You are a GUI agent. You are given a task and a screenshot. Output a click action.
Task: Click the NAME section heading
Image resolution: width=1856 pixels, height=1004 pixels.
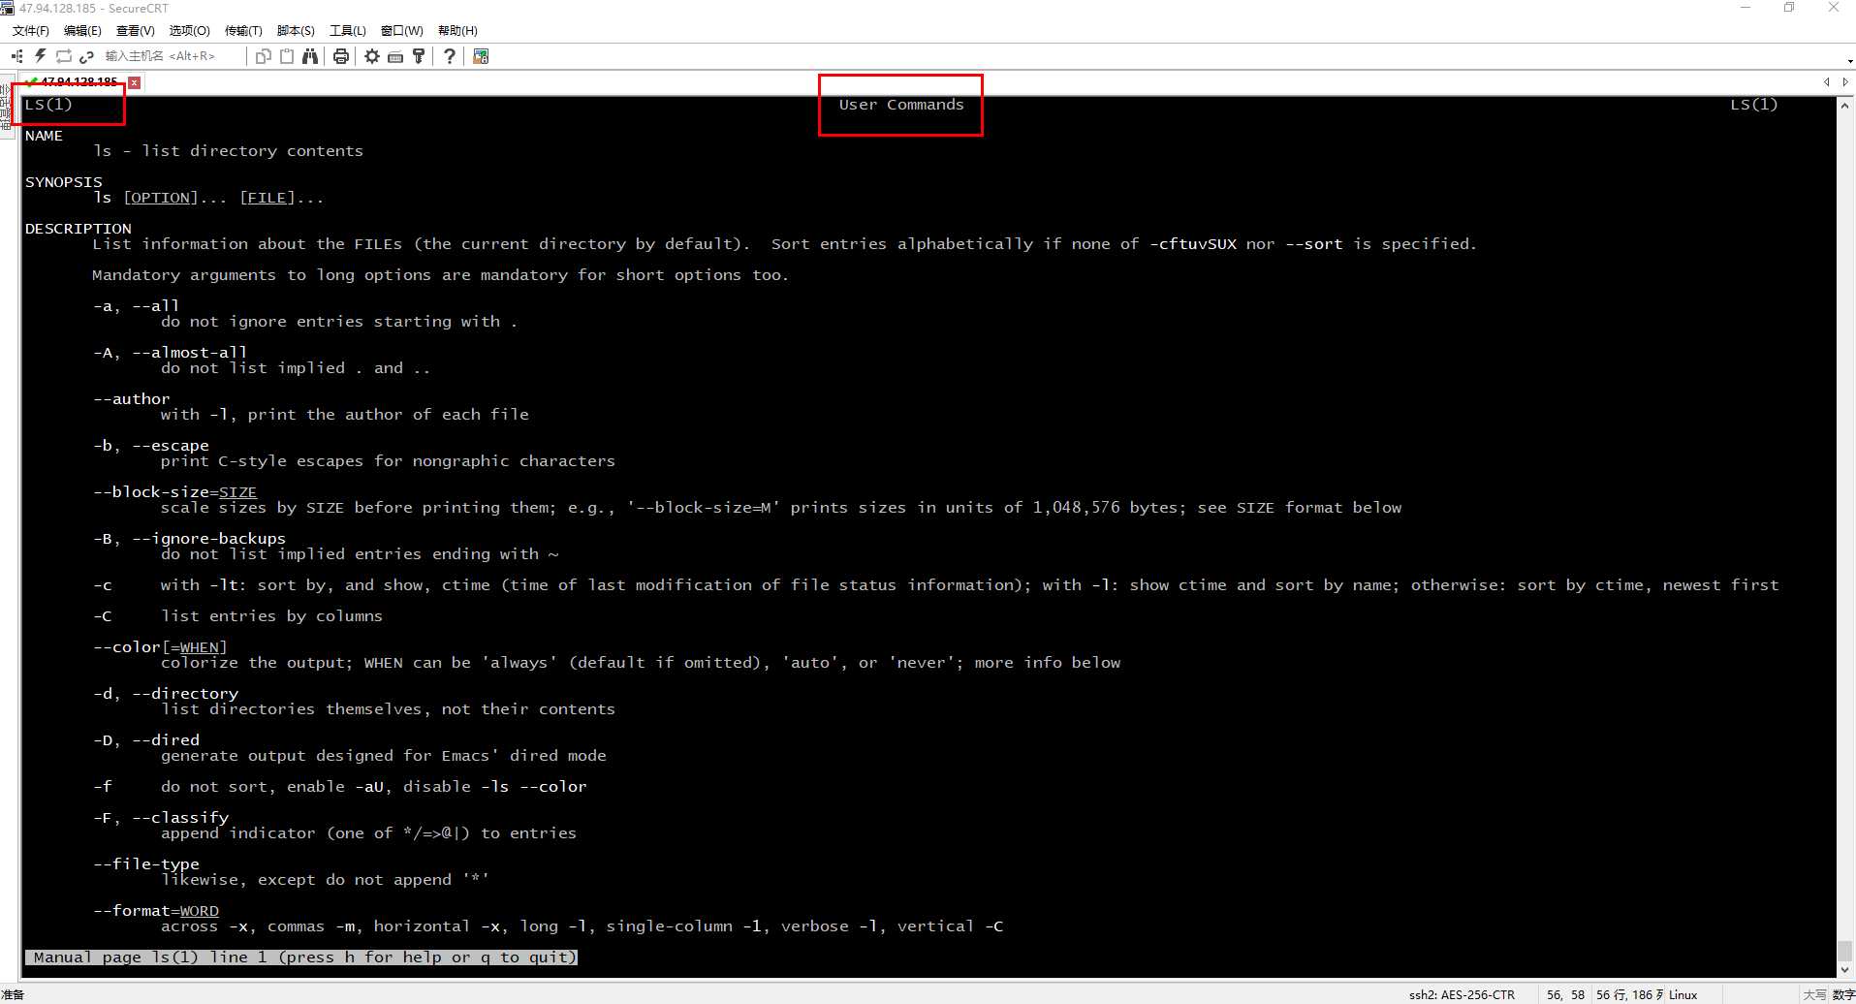tap(44, 136)
